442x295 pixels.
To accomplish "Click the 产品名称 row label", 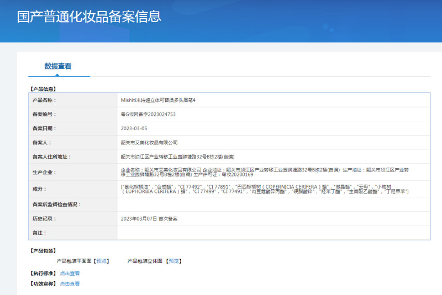I will [x=44, y=100].
